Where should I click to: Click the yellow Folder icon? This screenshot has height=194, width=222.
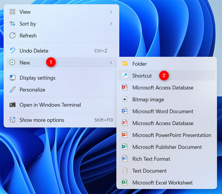125,64
